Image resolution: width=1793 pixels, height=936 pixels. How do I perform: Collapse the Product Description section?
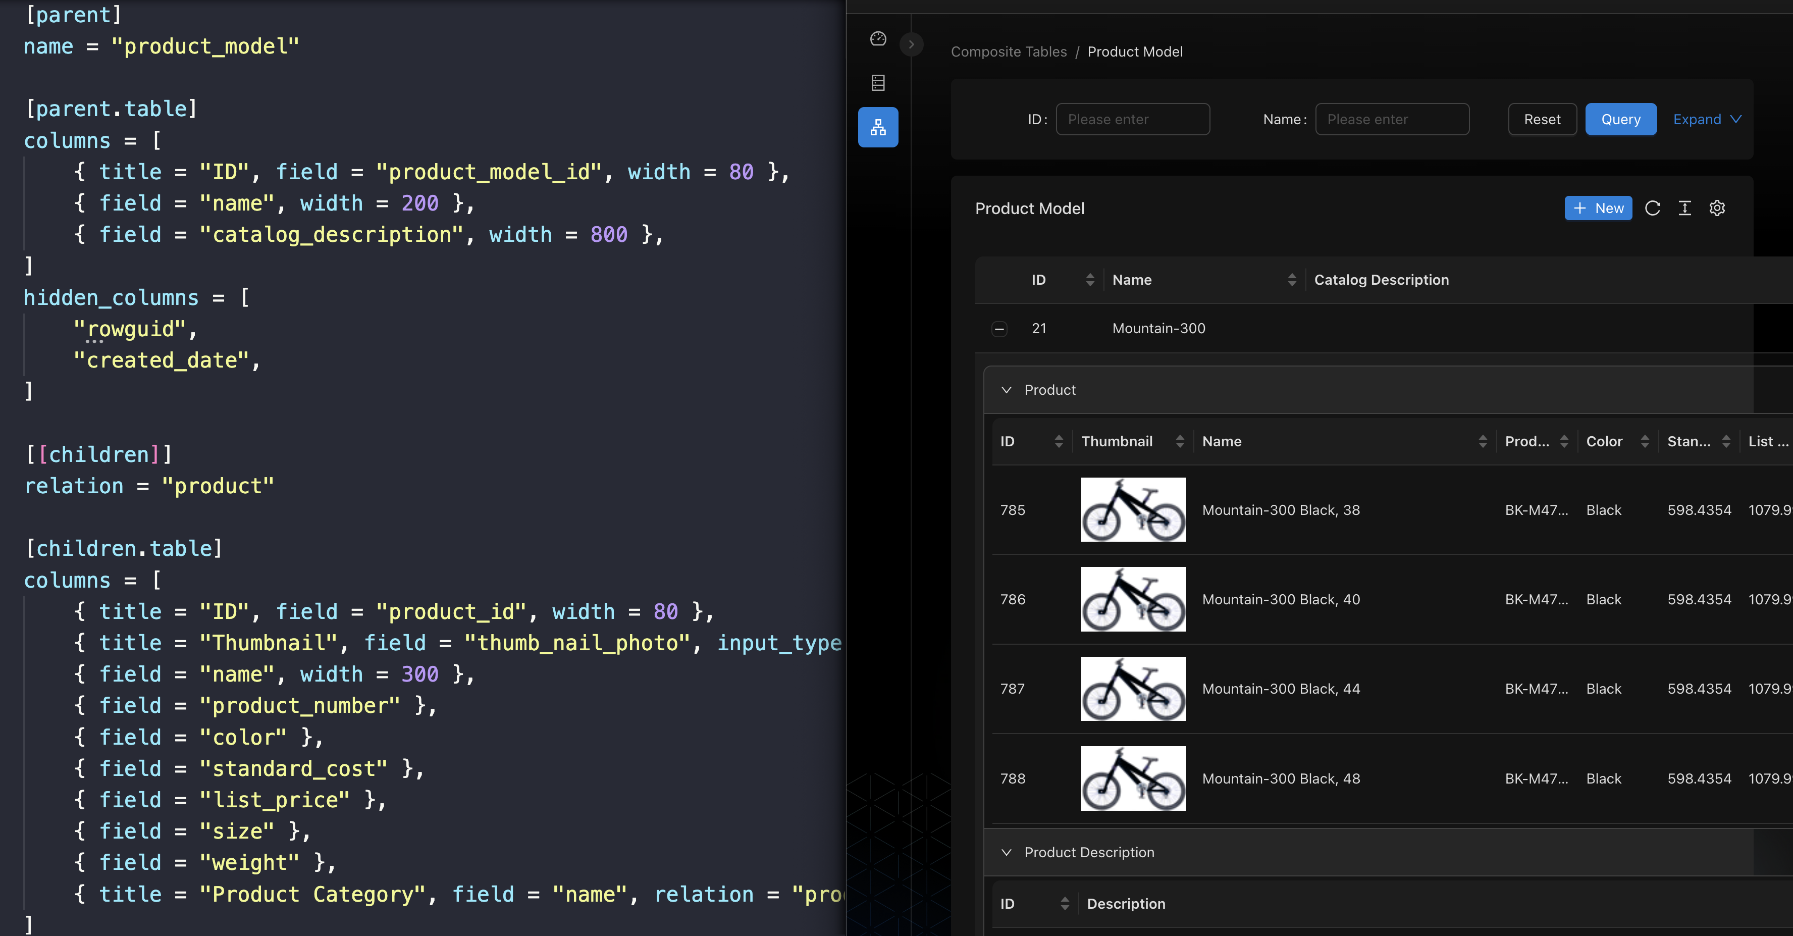[1006, 853]
